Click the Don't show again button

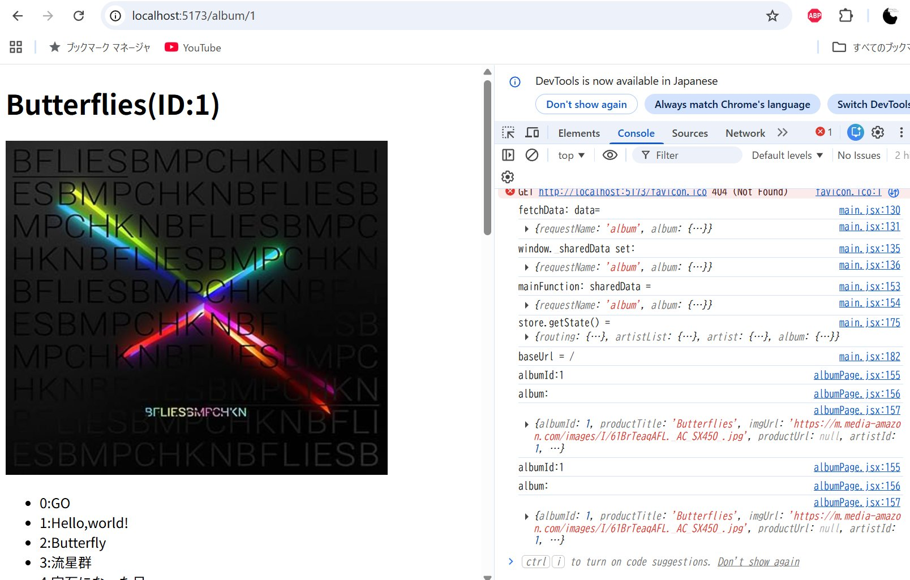click(586, 104)
